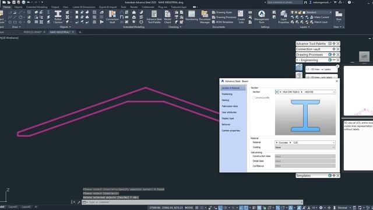Open the Material dropdown showing Concrete C20

pos(305,142)
